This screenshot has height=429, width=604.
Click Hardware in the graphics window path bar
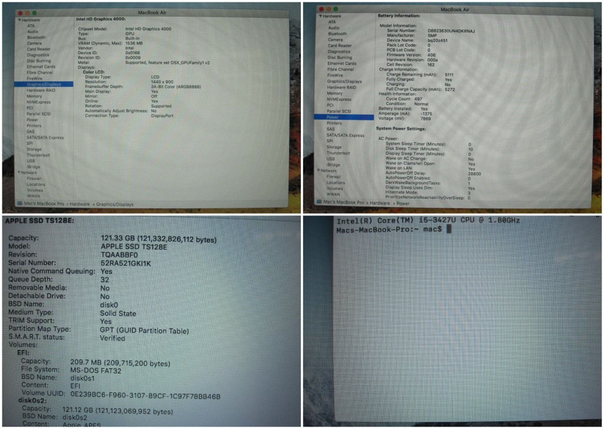pos(80,204)
